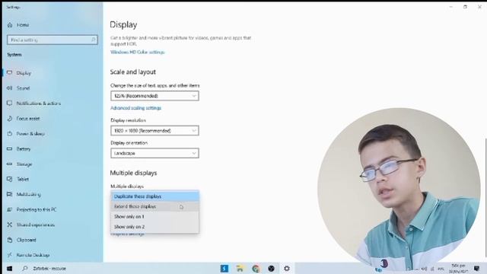
Task: Open the notification center icon
Action: point(477,269)
